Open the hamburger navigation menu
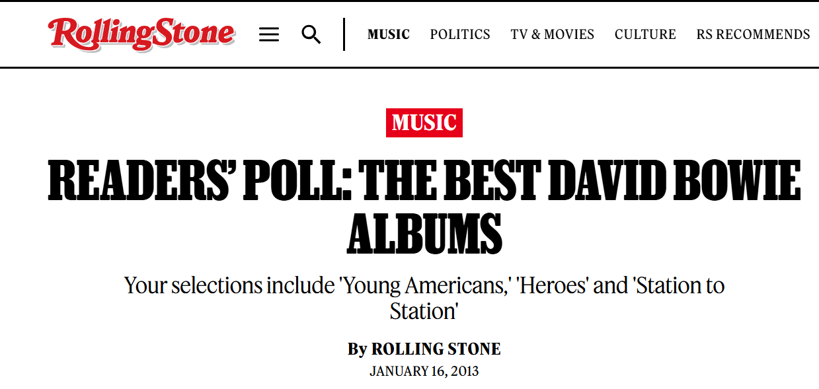The height and width of the screenshot is (389, 819). [269, 34]
